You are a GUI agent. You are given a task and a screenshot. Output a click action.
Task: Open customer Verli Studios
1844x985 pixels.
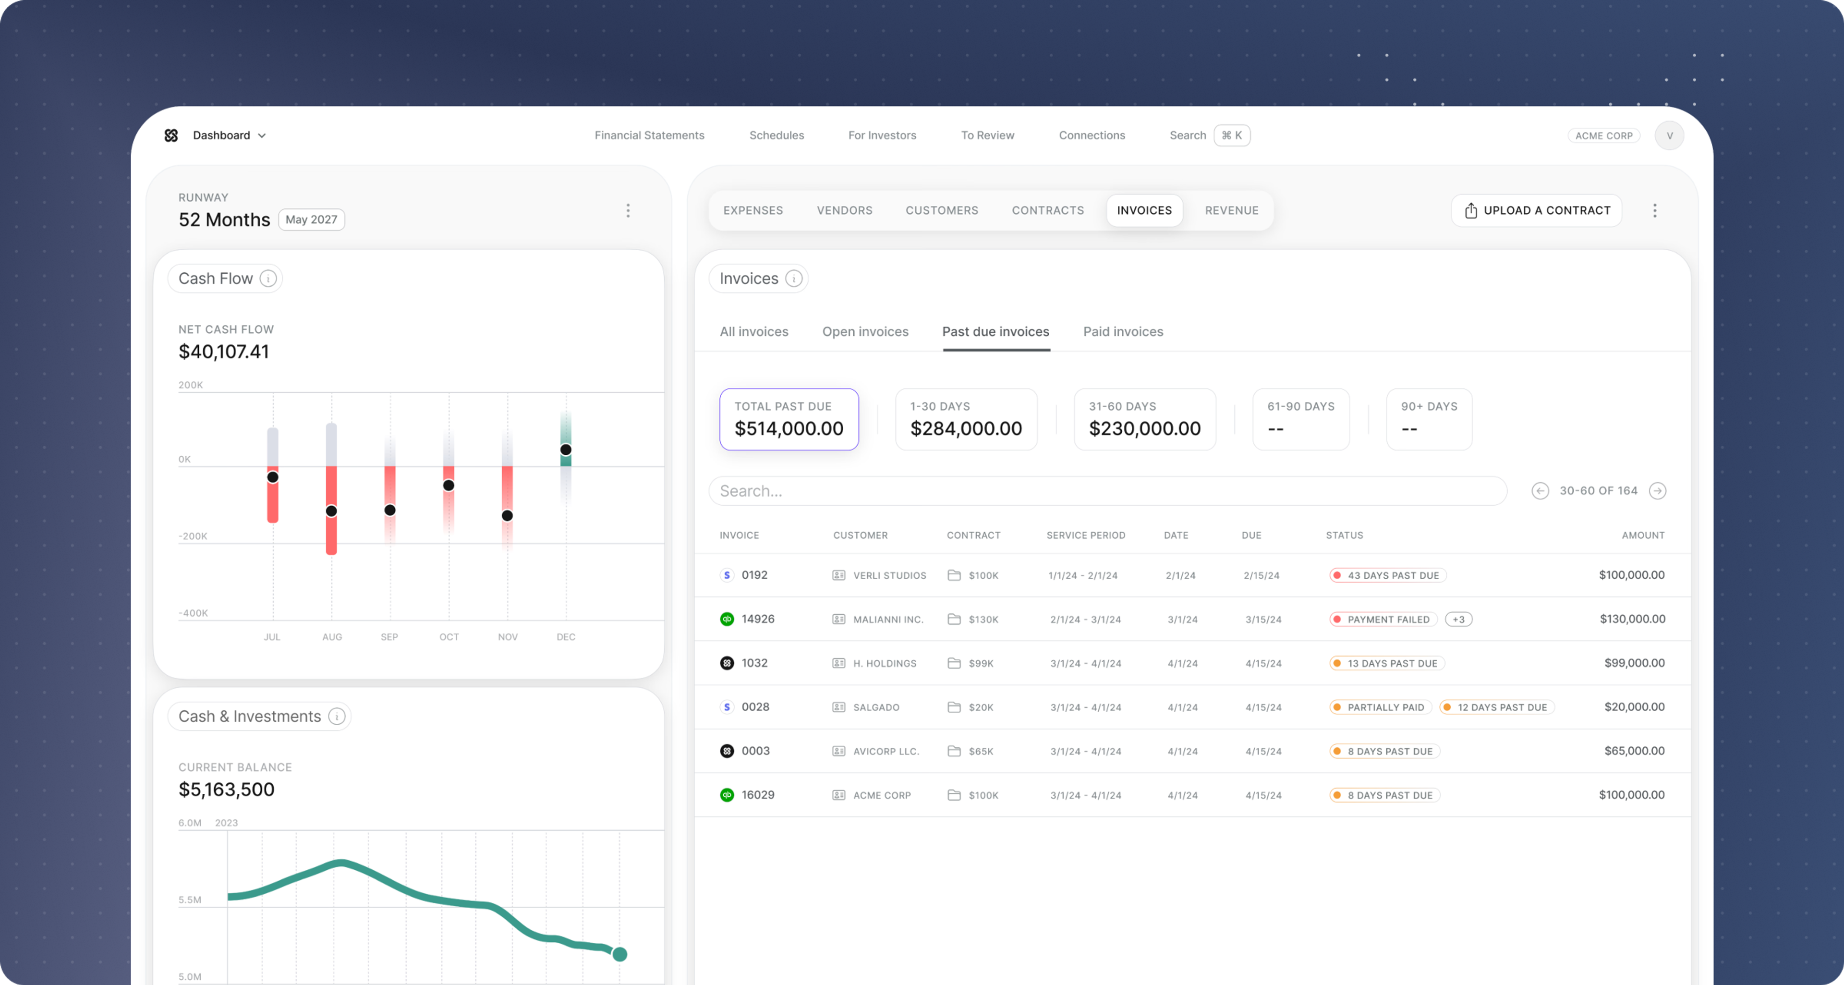(879, 575)
